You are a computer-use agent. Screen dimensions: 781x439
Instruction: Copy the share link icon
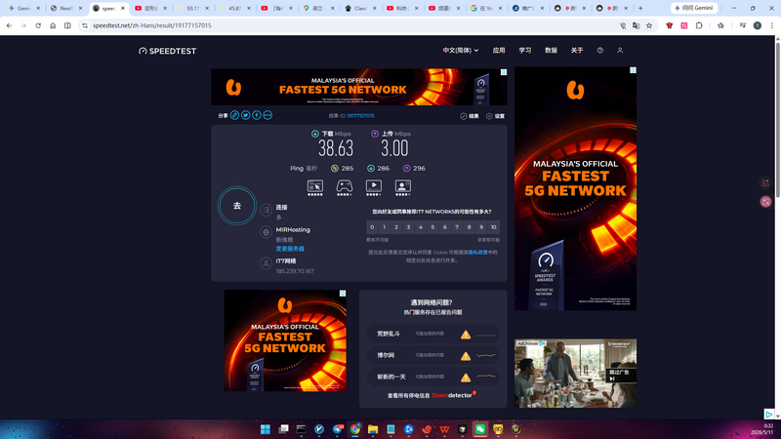point(234,115)
